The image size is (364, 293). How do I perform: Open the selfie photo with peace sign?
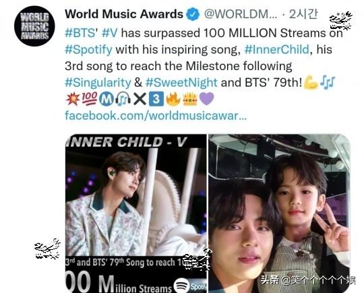pos(279,214)
